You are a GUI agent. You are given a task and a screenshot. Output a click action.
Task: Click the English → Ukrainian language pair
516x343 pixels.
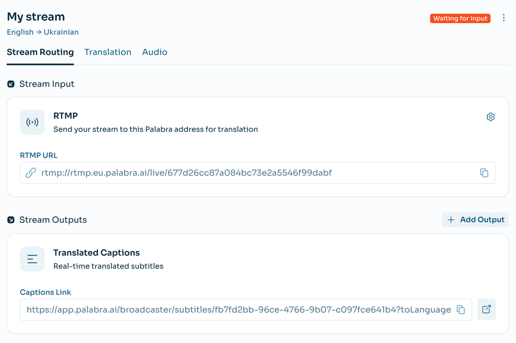coord(43,32)
